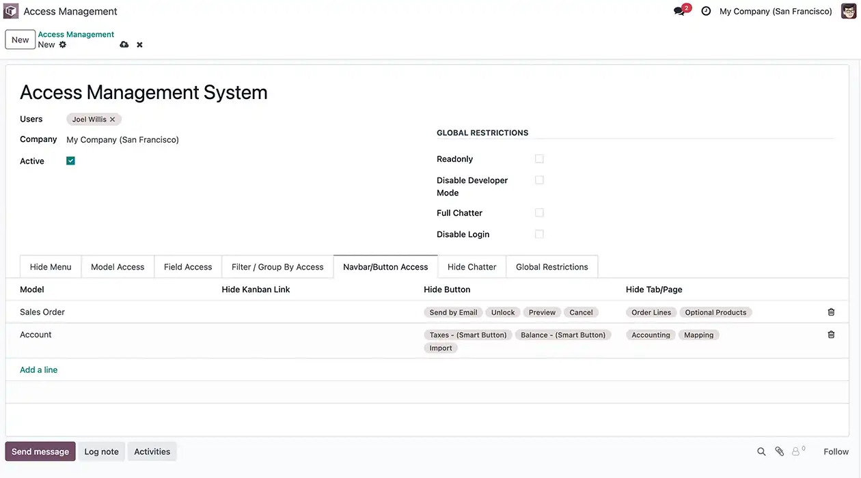Open the Model Access tab
Image resolution: width=861 pixels, height=478 pixels.
(117, 266)
